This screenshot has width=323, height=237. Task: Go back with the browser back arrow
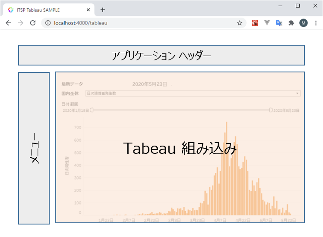[x=9, y=23]
